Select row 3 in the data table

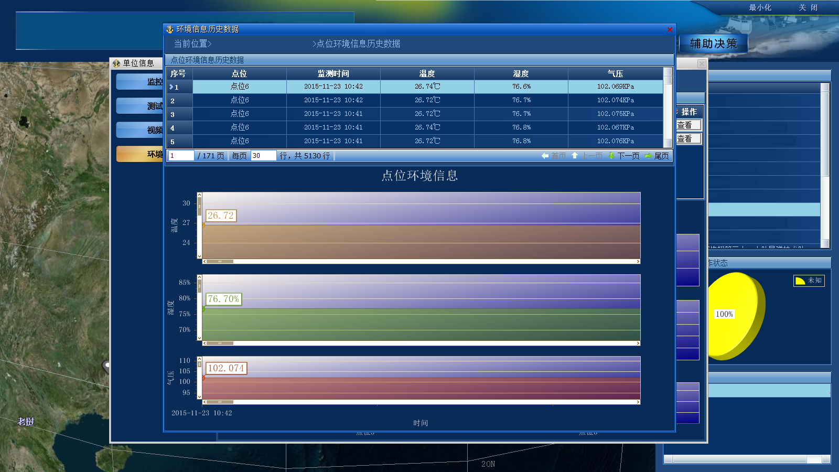(334, 114)
